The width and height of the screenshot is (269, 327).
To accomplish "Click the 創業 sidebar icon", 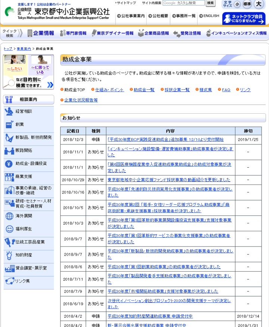I will [x=9, y=125].
